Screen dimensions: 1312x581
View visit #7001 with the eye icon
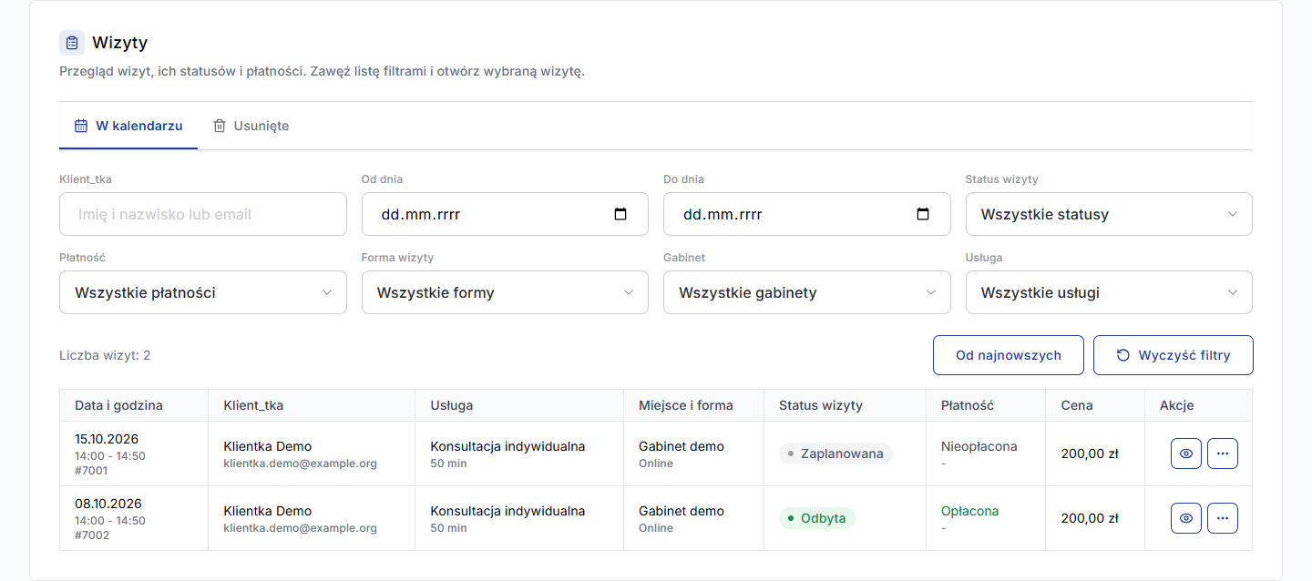[1186, 454]
